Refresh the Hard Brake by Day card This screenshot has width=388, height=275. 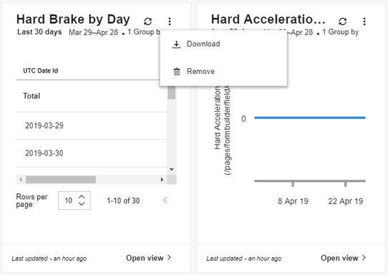[148, 21]
